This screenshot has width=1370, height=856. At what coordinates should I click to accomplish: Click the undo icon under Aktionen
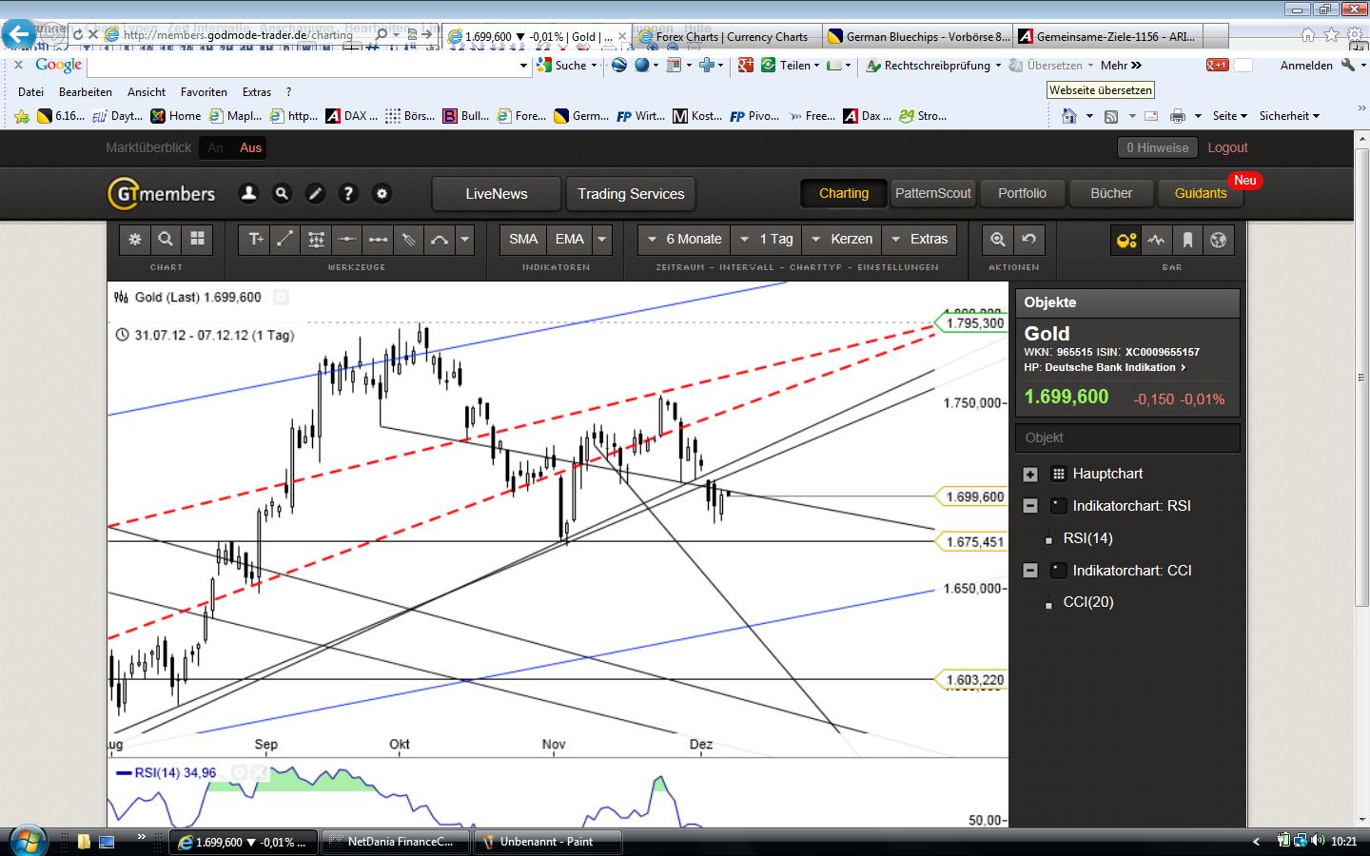coord(1028,240)
